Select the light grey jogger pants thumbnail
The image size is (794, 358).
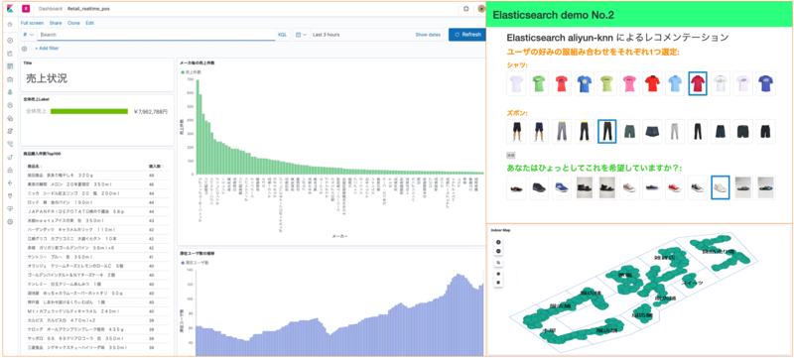[x=675, y=132]
